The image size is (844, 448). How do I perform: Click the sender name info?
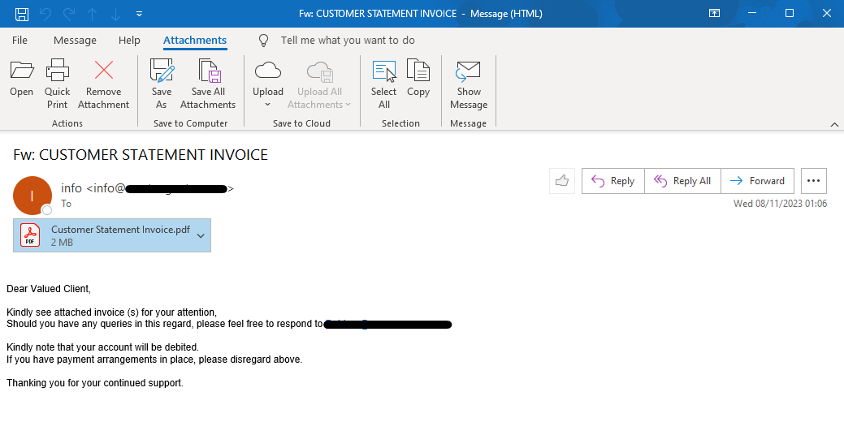click(x=71, y=188)
